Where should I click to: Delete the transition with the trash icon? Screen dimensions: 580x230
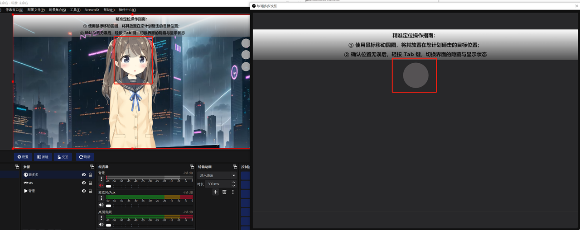[224, 192]
